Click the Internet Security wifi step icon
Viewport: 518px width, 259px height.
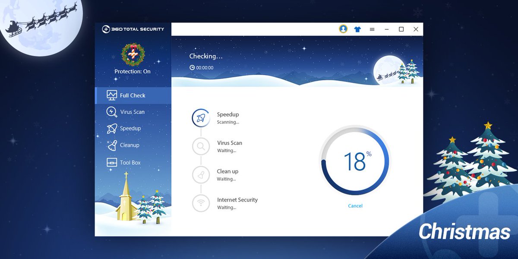point(201,203)
